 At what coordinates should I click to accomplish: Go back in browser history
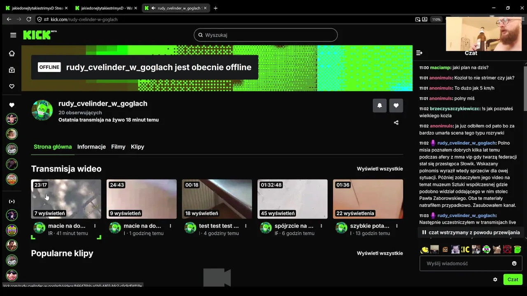click(9, 19)
